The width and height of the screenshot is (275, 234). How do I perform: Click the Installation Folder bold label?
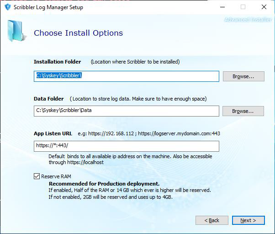(x=57, y=62)
